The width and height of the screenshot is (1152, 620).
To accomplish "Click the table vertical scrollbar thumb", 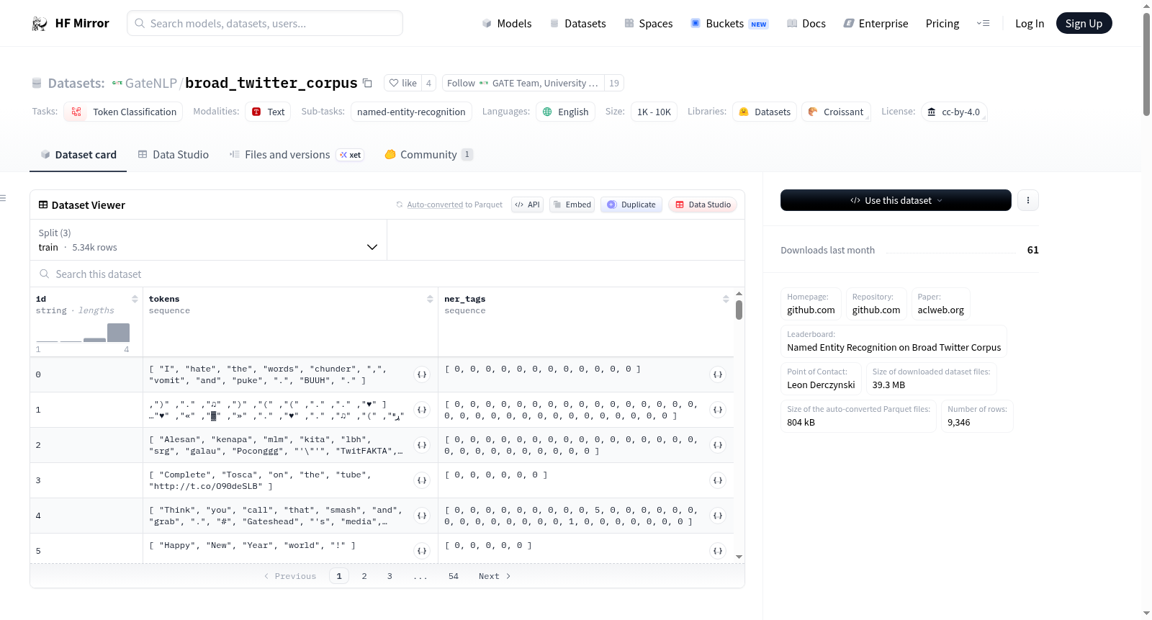I will pos(739,310).
